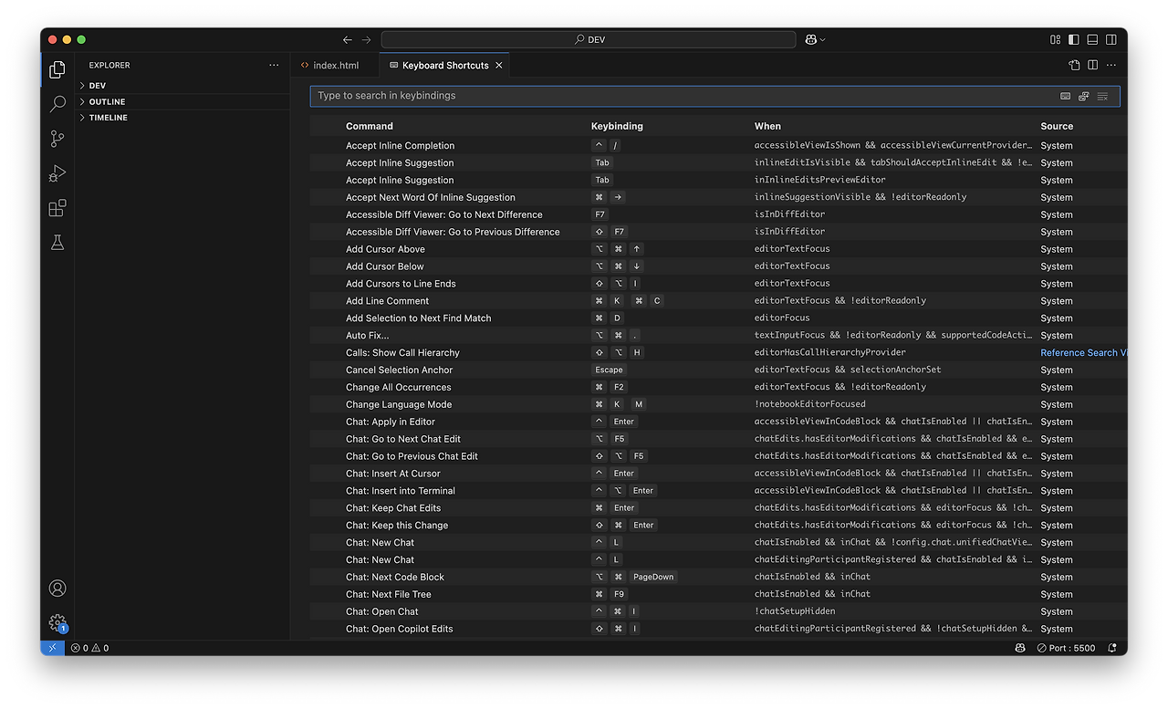Toggle Record Keys in the keybindings search
This screenshot has height=709, width=1168.
(1064, 96)
